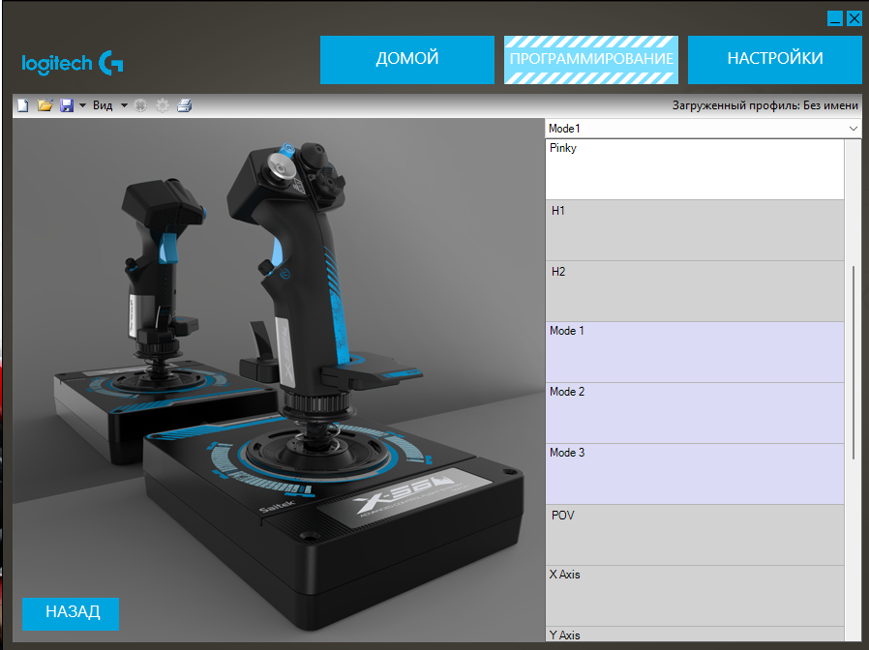This screenshot has height=650, width=869.
Task: Select the Y Axis cell
Action: pyautogui.click(x=695, y=635)
